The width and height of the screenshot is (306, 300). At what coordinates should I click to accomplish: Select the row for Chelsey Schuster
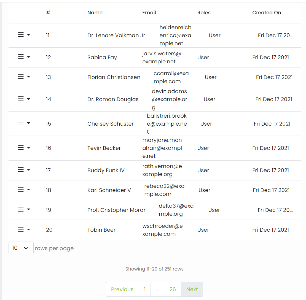[110, 124]
